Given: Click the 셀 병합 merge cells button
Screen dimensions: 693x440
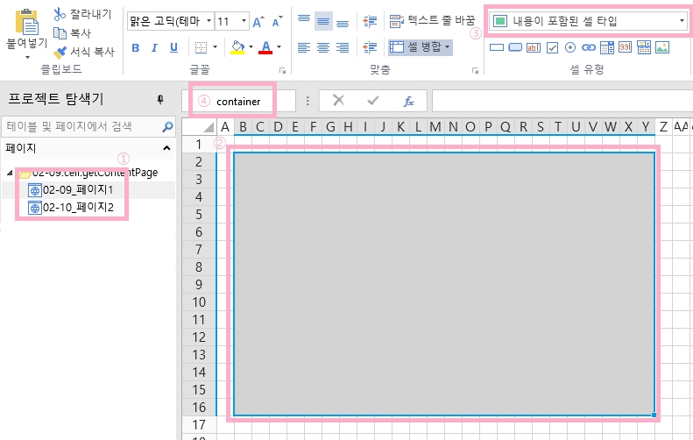Looking at the screenshot, I should [419, 46].
